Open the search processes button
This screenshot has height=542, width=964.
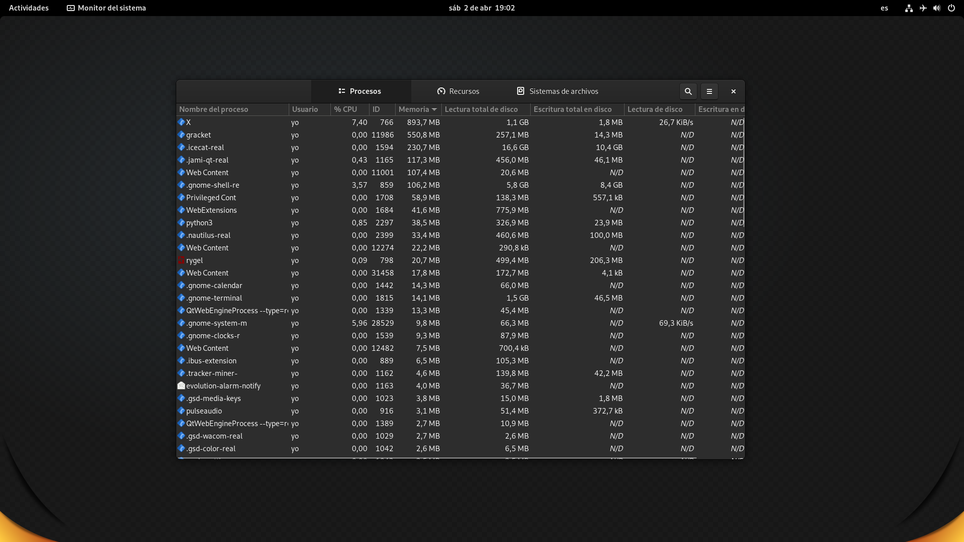click(688, 91)
